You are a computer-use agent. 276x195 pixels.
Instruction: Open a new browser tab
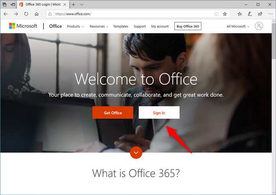point(73,5)
